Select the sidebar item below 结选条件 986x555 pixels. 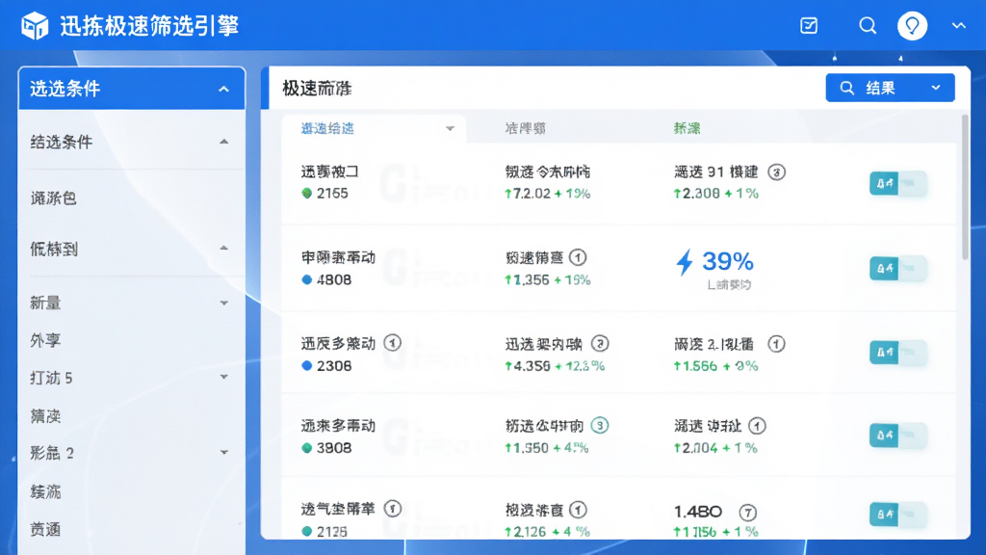coord(54,198)
